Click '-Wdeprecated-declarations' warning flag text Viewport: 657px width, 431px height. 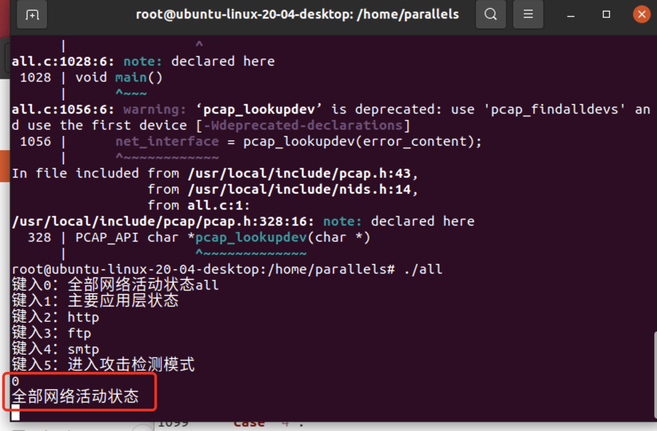(303, 125)
